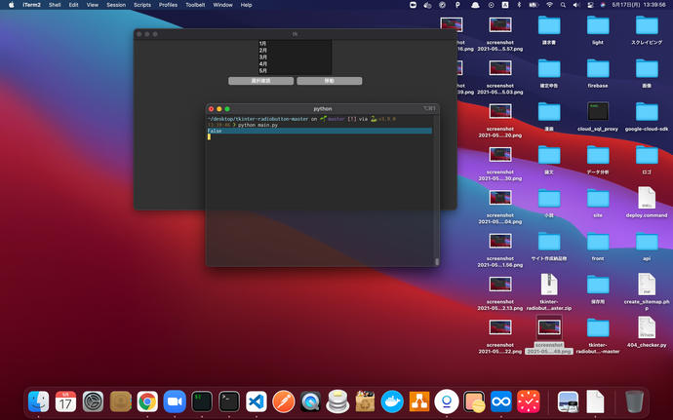Select create_sitemap.php on the desktop

[647, 291]
